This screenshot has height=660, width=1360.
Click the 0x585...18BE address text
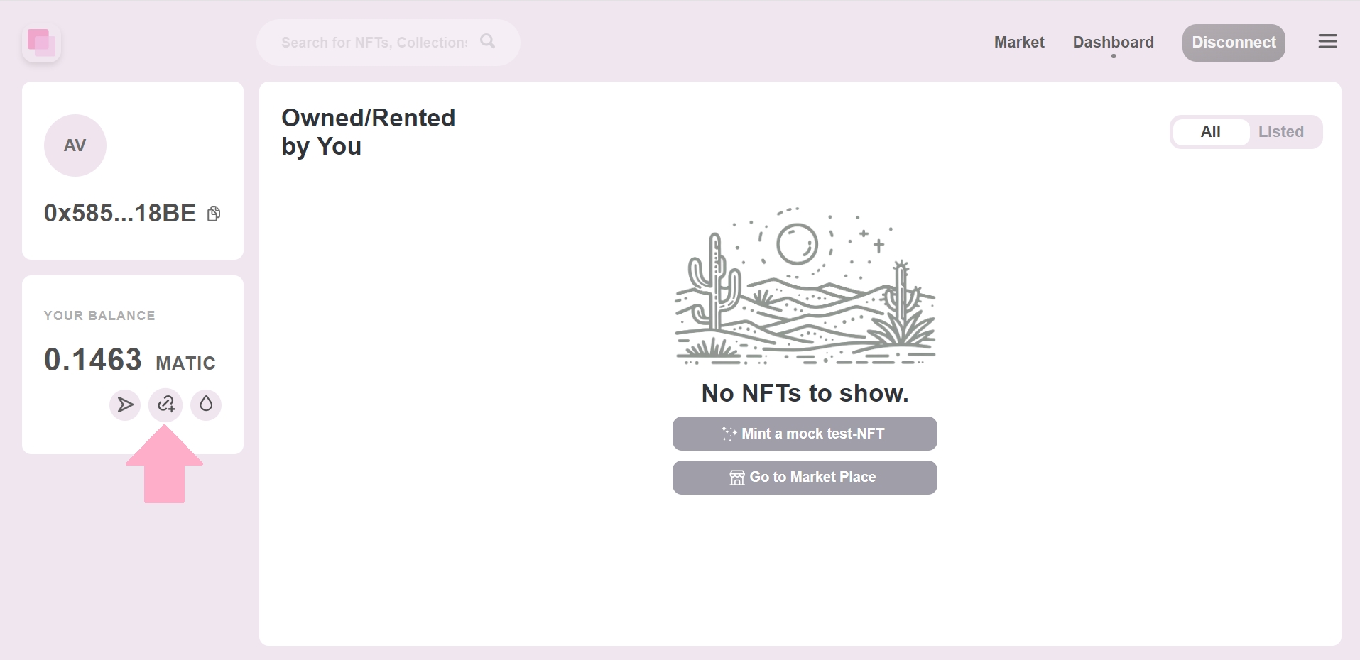point(120,214)
